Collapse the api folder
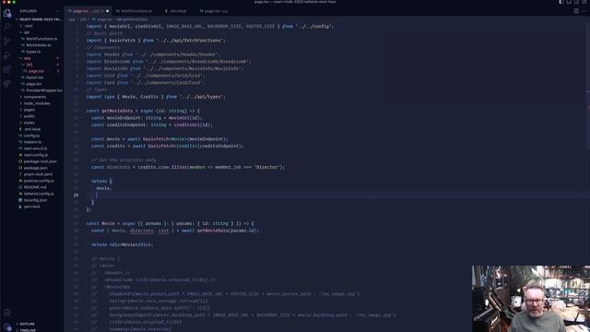590x332 pixels. coord(27,32)
